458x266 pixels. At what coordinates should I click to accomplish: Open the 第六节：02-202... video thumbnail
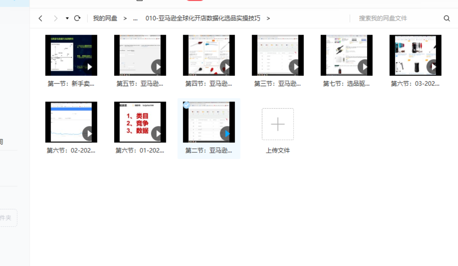[71, 122]
